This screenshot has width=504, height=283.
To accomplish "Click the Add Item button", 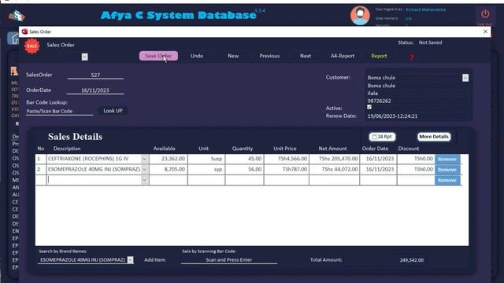I will pos(154,260).
